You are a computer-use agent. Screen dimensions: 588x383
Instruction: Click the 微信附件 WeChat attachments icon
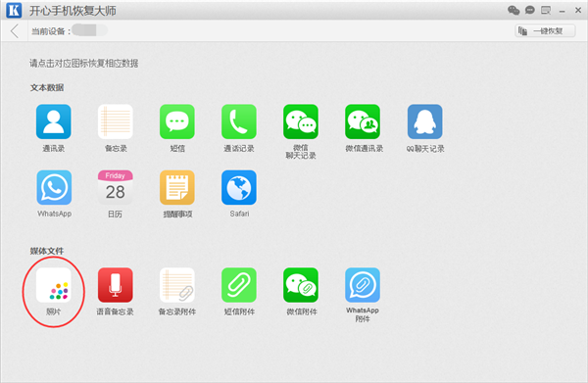pyautogui.click(x=301, y=285)
